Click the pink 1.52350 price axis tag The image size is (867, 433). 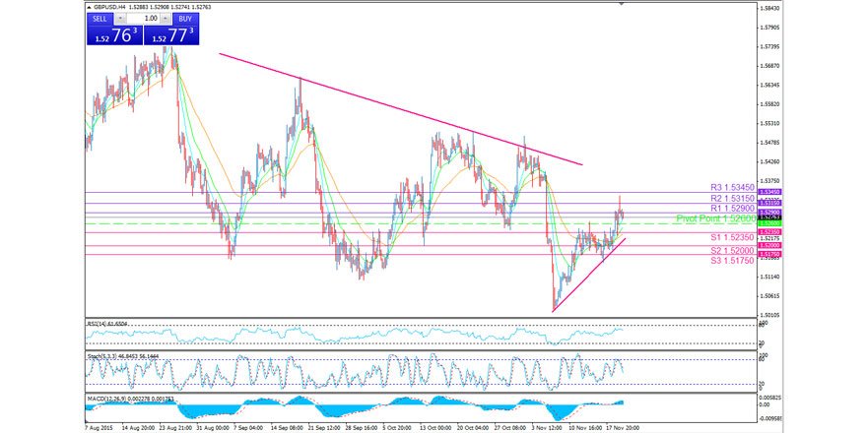(x=768, y=232)
